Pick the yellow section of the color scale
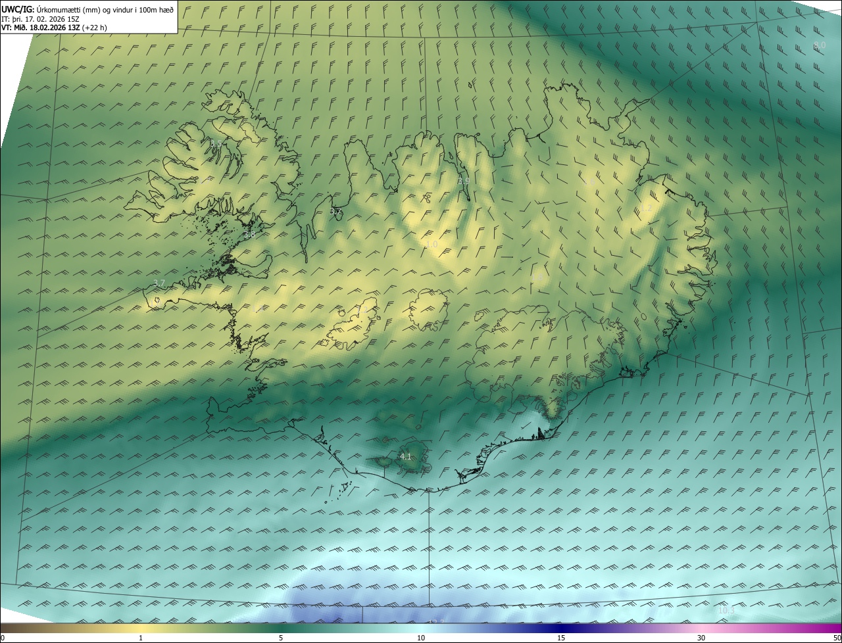The image size is (842, 643). click(x=141, y=628)
